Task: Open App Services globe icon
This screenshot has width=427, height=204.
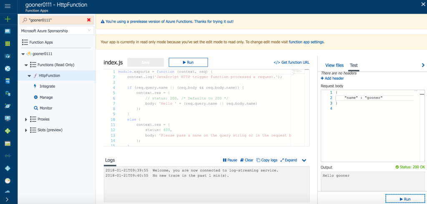Action: coord(8,69)
